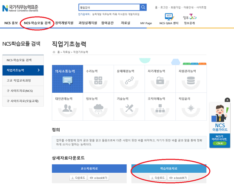The width and height of the screenshot is (234, 185).
Task: View the 교수자용자료 e-book
Action: pos(99,178)
